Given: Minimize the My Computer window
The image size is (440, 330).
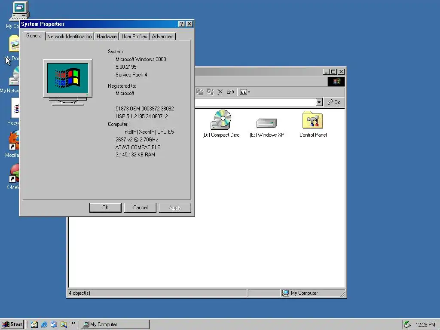Looking at the screenshot, I should point(326,72).
